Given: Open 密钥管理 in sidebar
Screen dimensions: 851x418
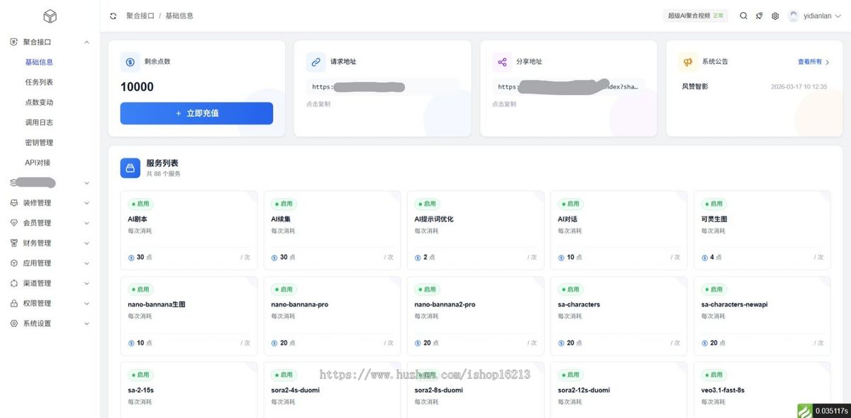Looking at the screenshot, I should click(39, 143).
